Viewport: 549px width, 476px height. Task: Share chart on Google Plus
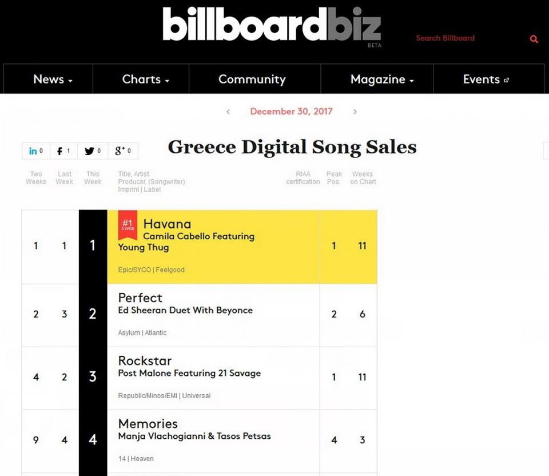click(123, 151)
